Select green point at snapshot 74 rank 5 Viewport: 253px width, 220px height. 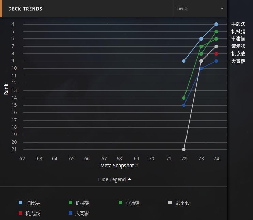point(217,32)
